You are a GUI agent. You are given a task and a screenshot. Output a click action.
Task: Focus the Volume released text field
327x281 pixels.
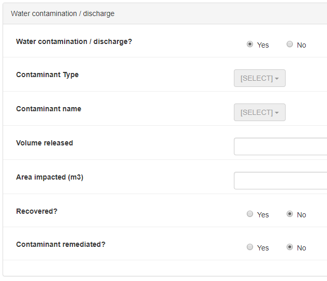click(280, 146)
